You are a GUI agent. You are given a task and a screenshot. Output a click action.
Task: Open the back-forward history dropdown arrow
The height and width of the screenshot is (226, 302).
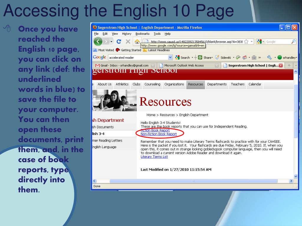pos(111,42)
